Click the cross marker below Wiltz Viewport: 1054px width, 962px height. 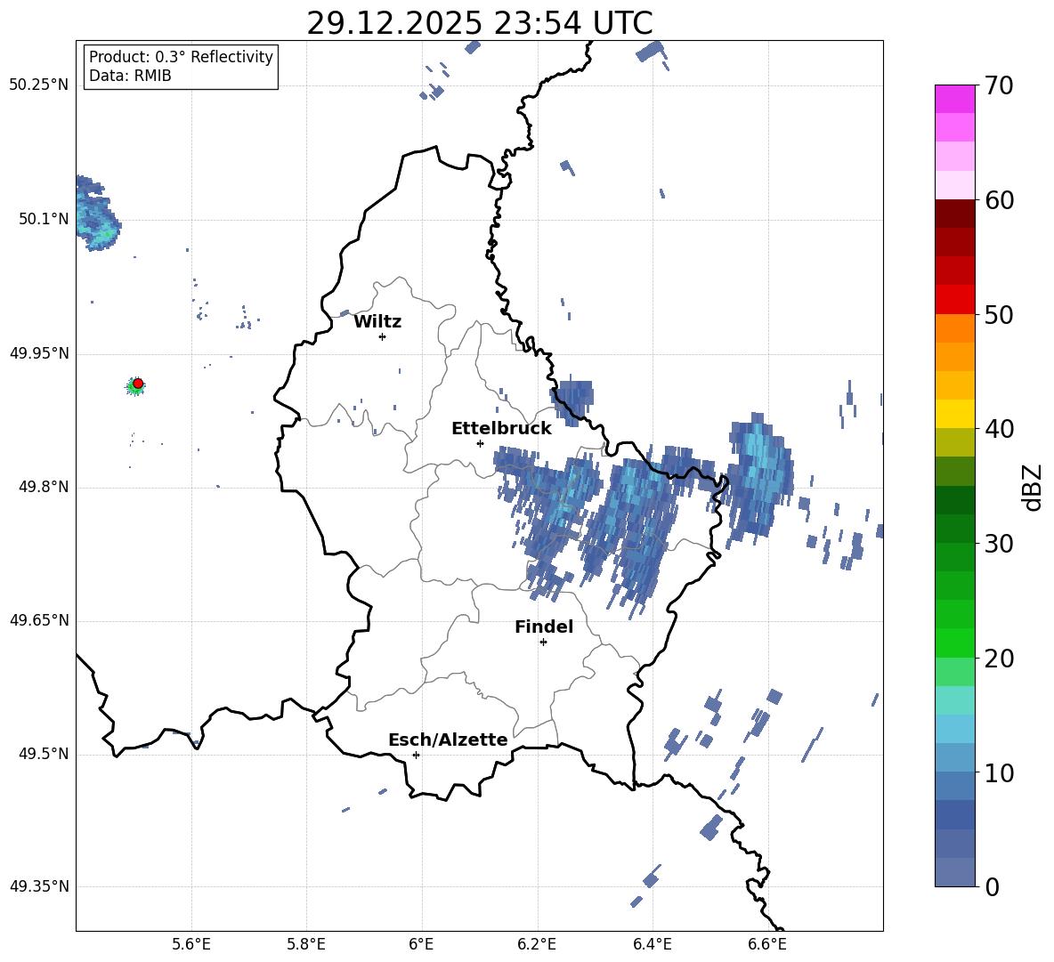point(383,336)
